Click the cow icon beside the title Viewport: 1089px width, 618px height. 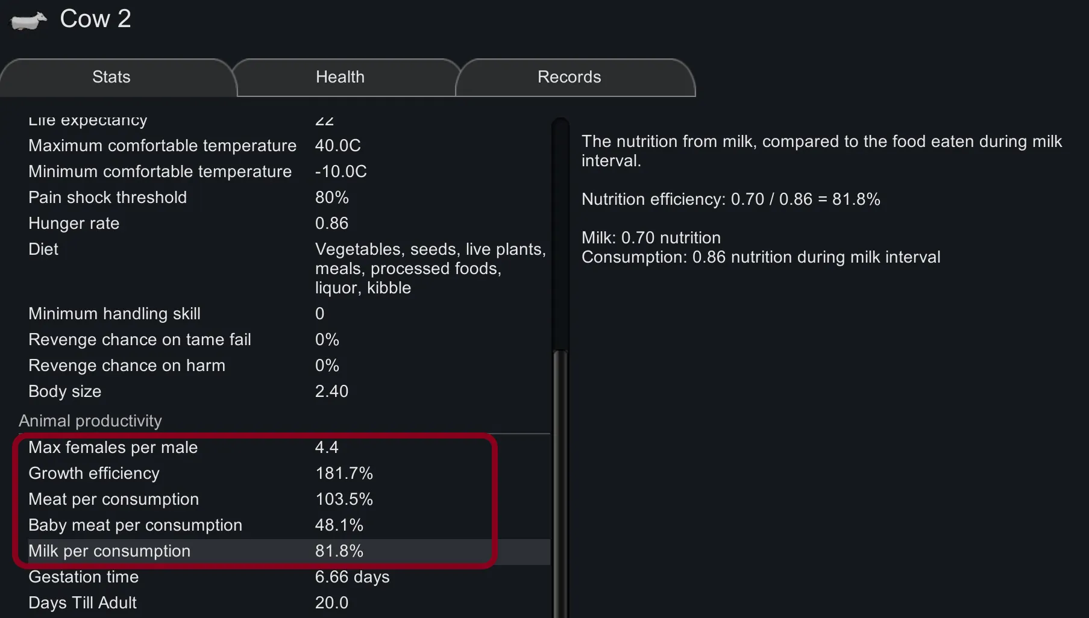(x=28, y=21)
